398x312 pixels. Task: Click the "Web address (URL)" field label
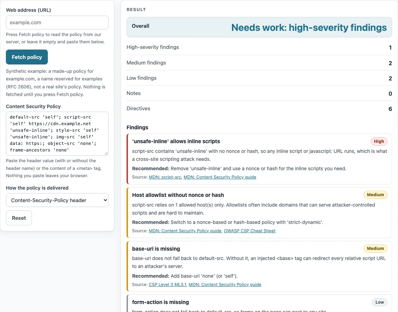coord(28,10)
